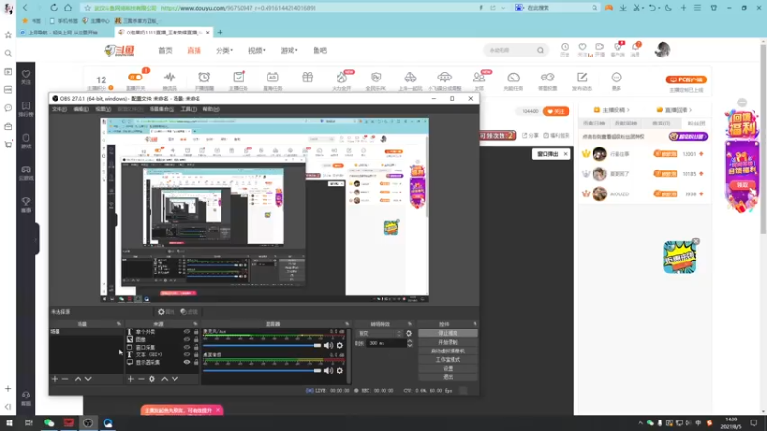Open the alarm clock broadcast reminder icon
Viewport: 767px width, 431px height.
[x=204, y=78]
